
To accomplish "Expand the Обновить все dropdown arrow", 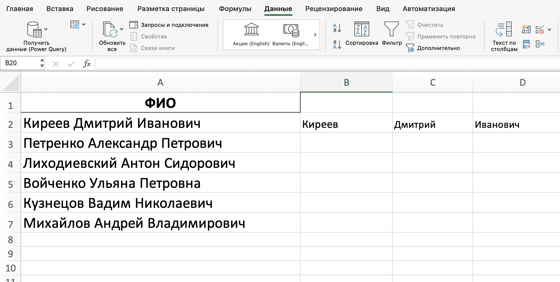I will [122, 29].
